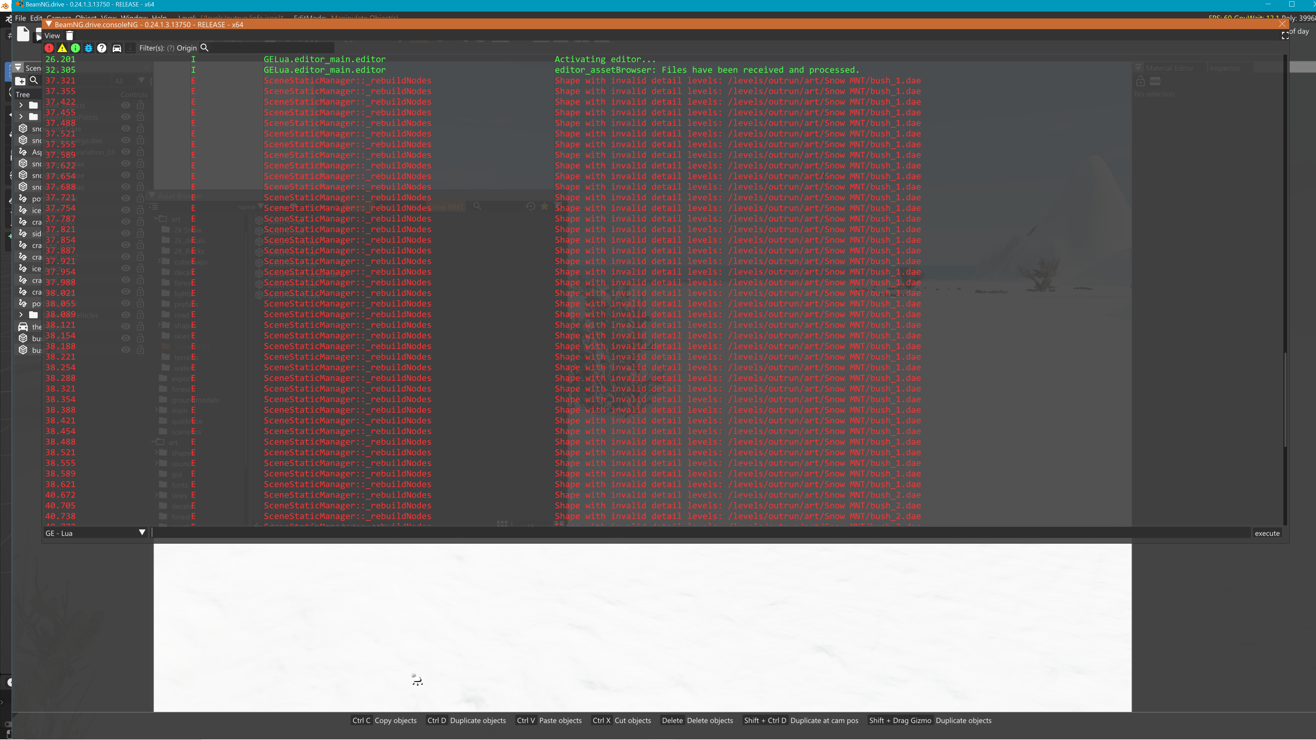This screenshot has width=1316, height=740.
Task: Click the console command input line
Action: tap(701, 533)
